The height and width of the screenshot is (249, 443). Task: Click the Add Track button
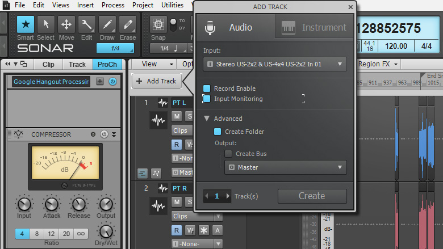pos(156,81)
